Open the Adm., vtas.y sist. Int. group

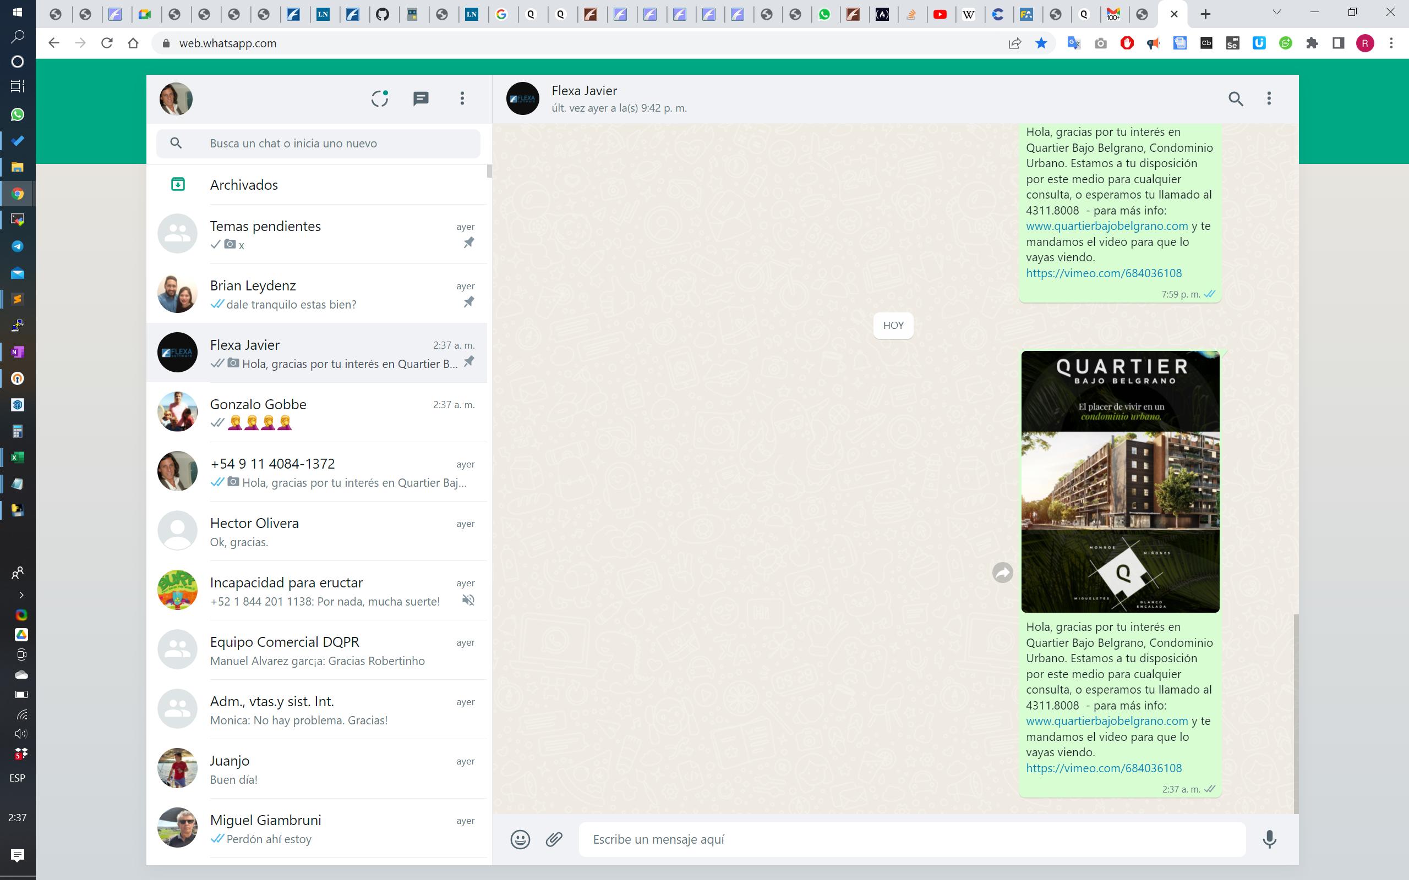316,709
